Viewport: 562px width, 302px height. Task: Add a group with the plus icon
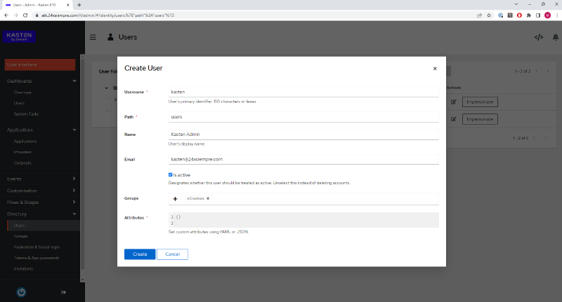pyautogui.click(x=175, y=199)
